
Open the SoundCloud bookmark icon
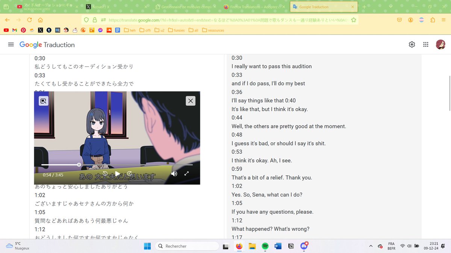[x=109, y=30]
